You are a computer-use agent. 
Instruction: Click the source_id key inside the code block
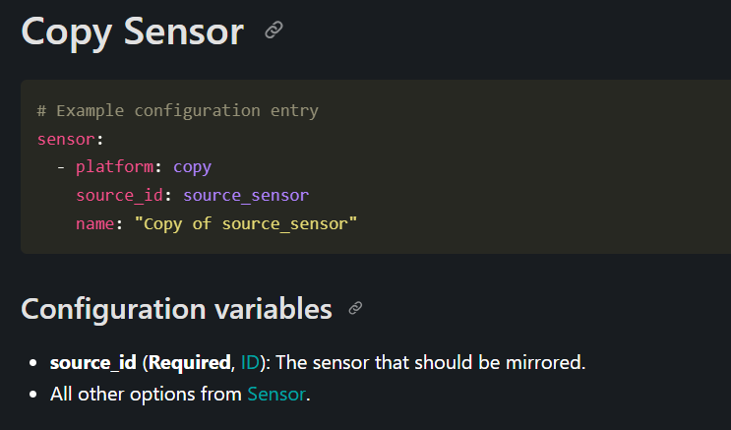[x=119, y=196]
